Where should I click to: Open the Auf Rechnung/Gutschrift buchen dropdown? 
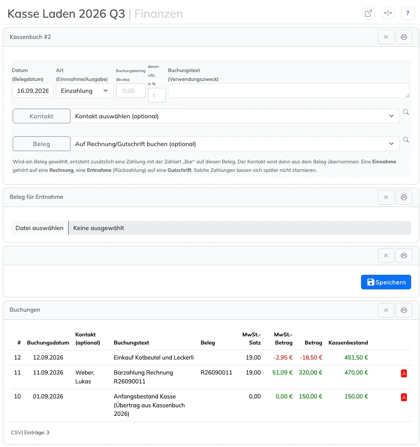[234, 144]
